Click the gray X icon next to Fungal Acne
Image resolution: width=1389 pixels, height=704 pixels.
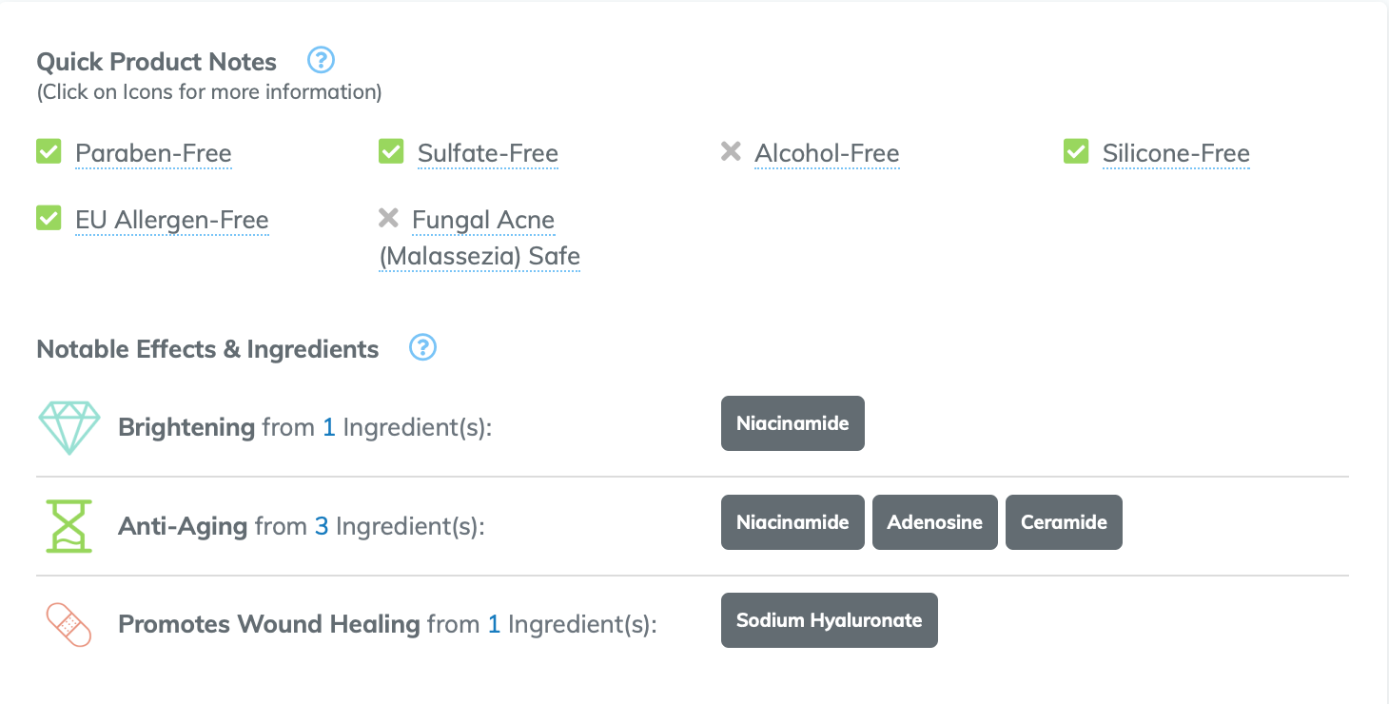[x=388, y=218]
